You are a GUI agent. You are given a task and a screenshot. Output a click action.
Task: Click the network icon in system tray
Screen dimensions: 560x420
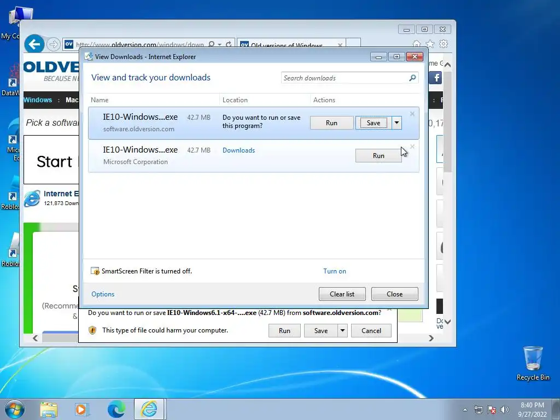(x=478, y=410)
